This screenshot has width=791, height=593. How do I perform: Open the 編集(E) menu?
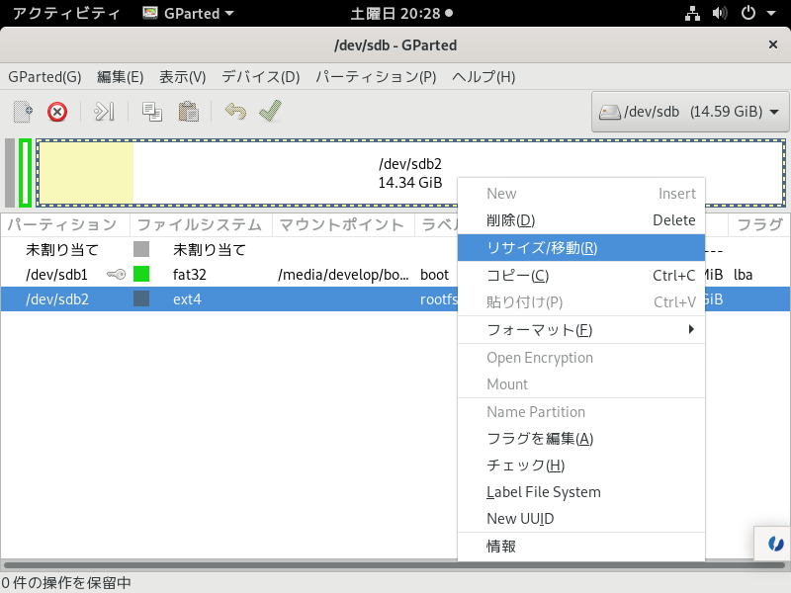120,77
